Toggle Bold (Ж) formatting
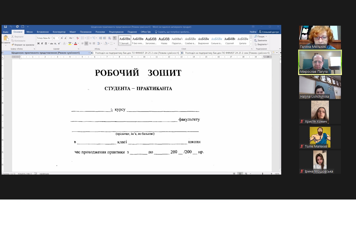The height and width of the screenshot is (246, 356). point(38,44)
